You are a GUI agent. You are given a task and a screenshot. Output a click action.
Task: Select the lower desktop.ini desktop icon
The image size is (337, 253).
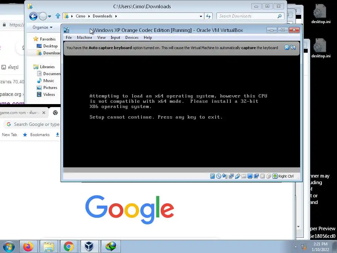321,48
